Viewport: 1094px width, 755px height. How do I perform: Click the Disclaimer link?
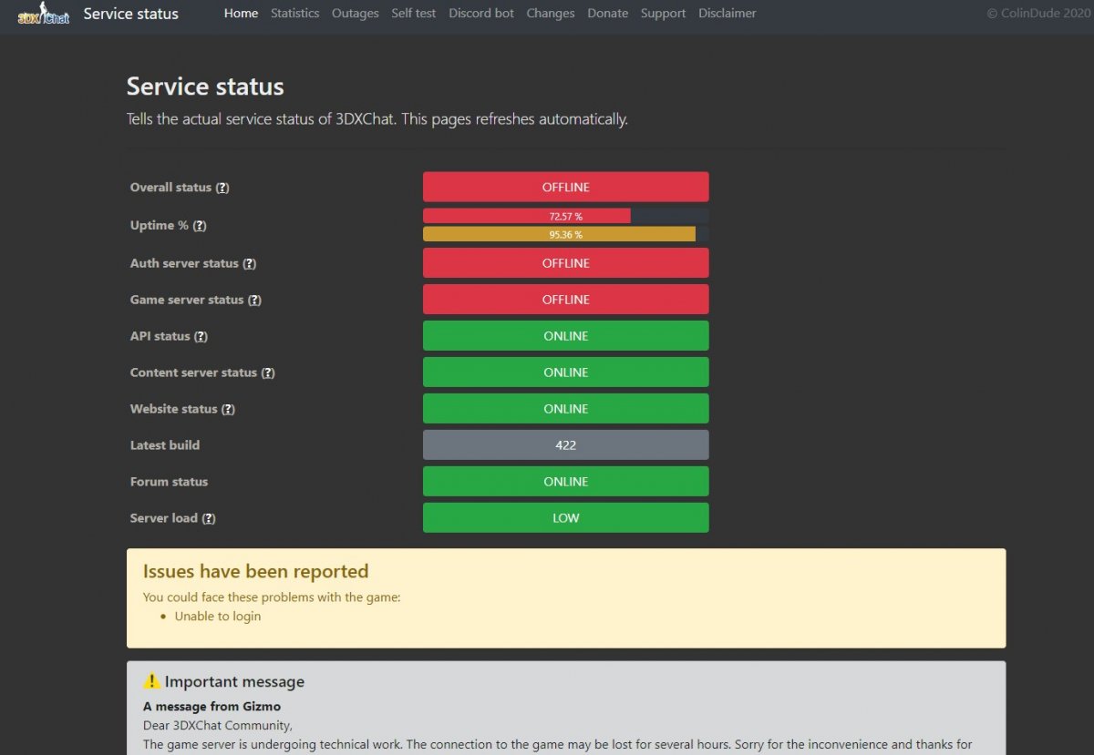(727, 13)
